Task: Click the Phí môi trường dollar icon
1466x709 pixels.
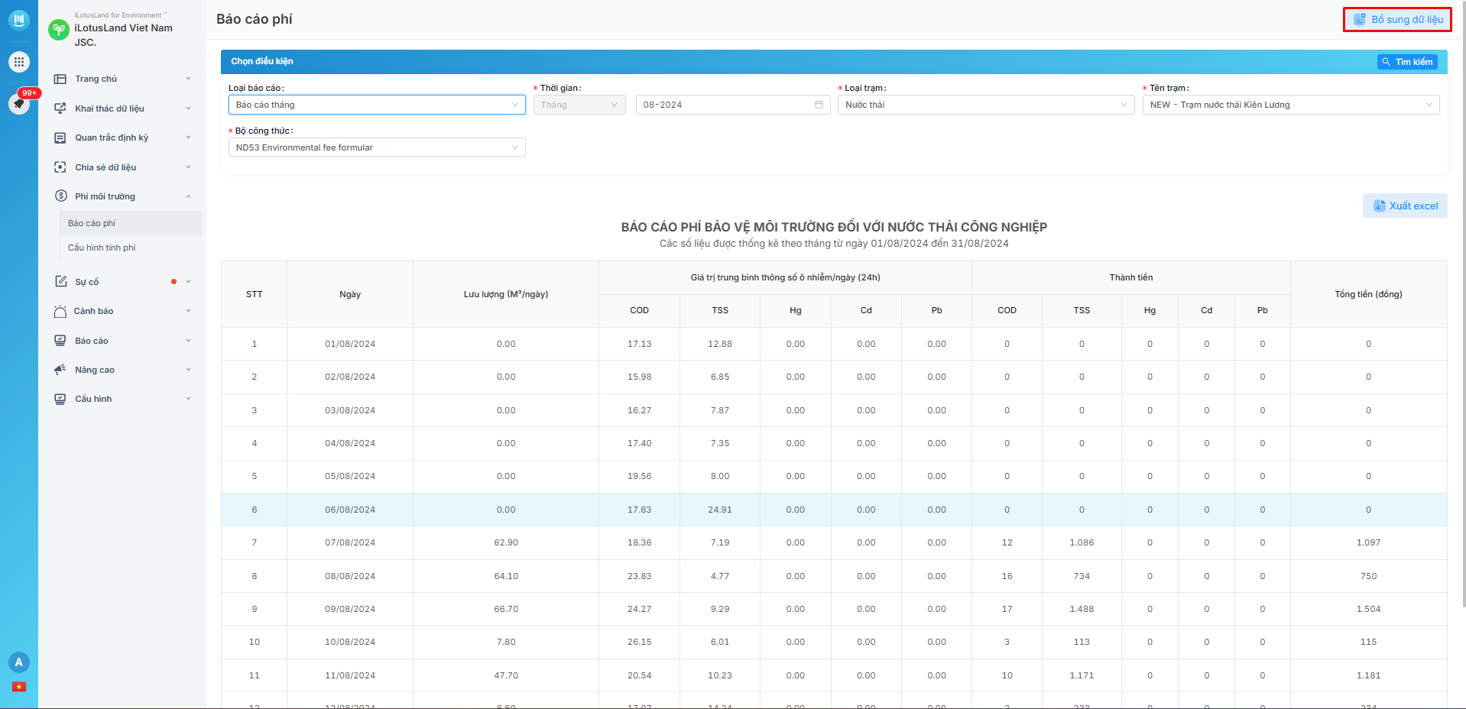Action: pos(60,196)
